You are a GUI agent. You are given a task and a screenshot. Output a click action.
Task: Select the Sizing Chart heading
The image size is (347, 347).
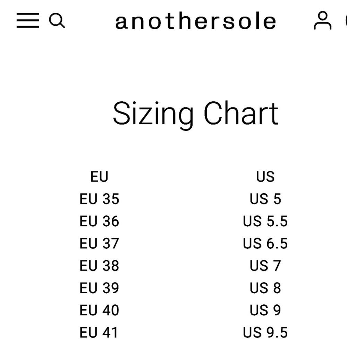tap(196, 115)
